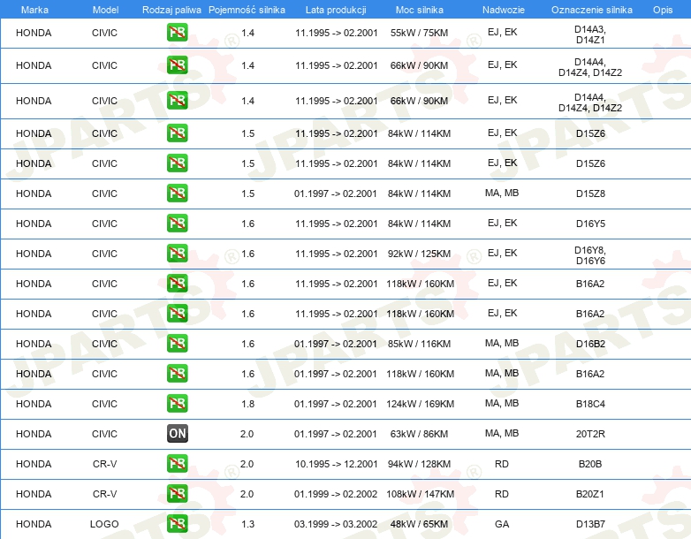
Task: Select the D13B7 engine code cell
Action: click(x=590, y=524)
